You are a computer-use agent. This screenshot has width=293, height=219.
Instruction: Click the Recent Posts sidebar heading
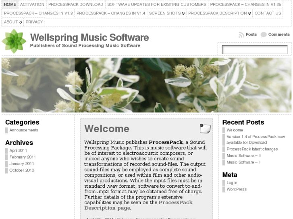pyautogui.click(x=243, y=122)
